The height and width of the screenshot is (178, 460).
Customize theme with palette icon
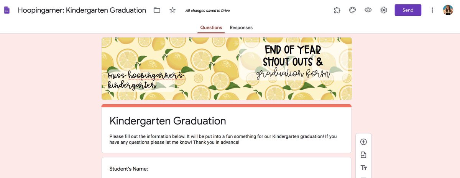click(353, 10)
